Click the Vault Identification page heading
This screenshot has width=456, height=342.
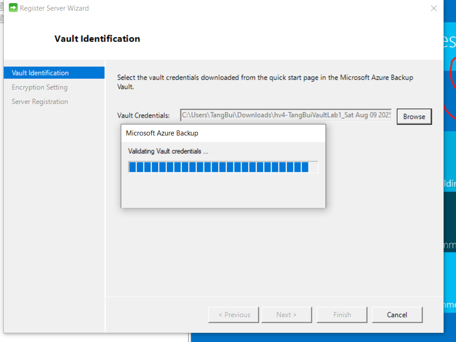click(x=97, y=39)
